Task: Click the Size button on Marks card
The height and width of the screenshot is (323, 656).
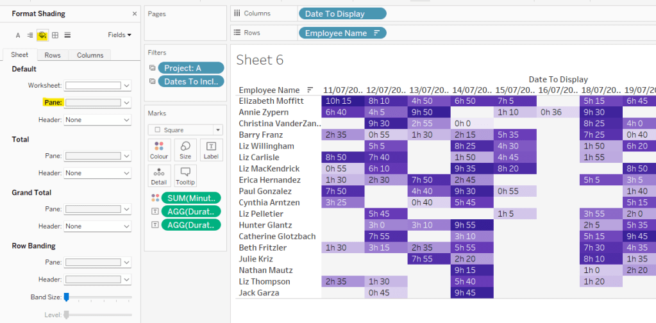Action: [185, 149]
